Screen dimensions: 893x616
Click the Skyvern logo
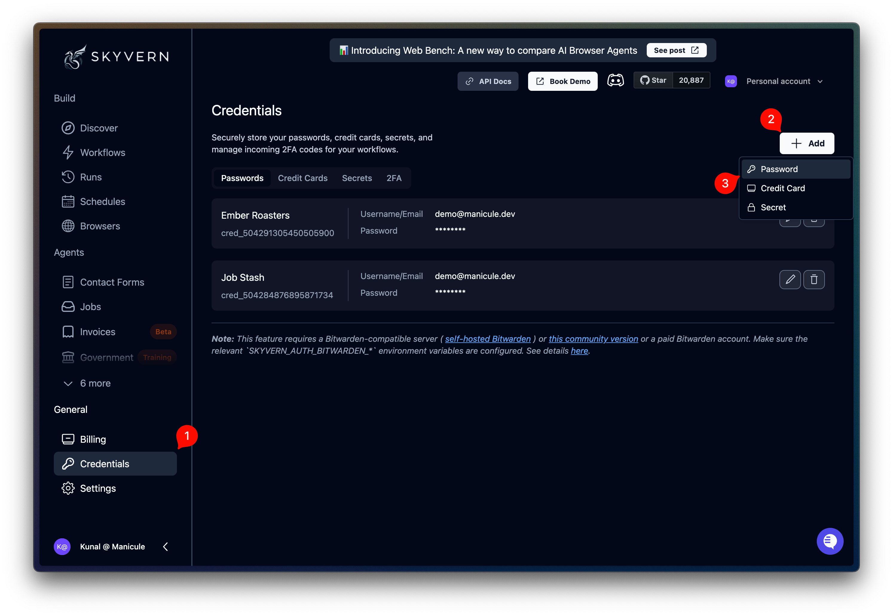click(116, 57)
